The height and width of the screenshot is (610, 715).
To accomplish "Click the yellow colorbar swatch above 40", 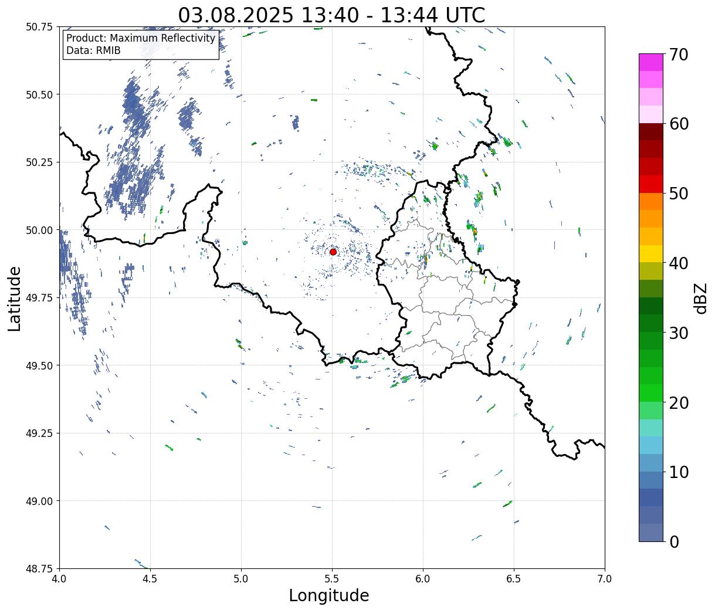I will (651, 253).
